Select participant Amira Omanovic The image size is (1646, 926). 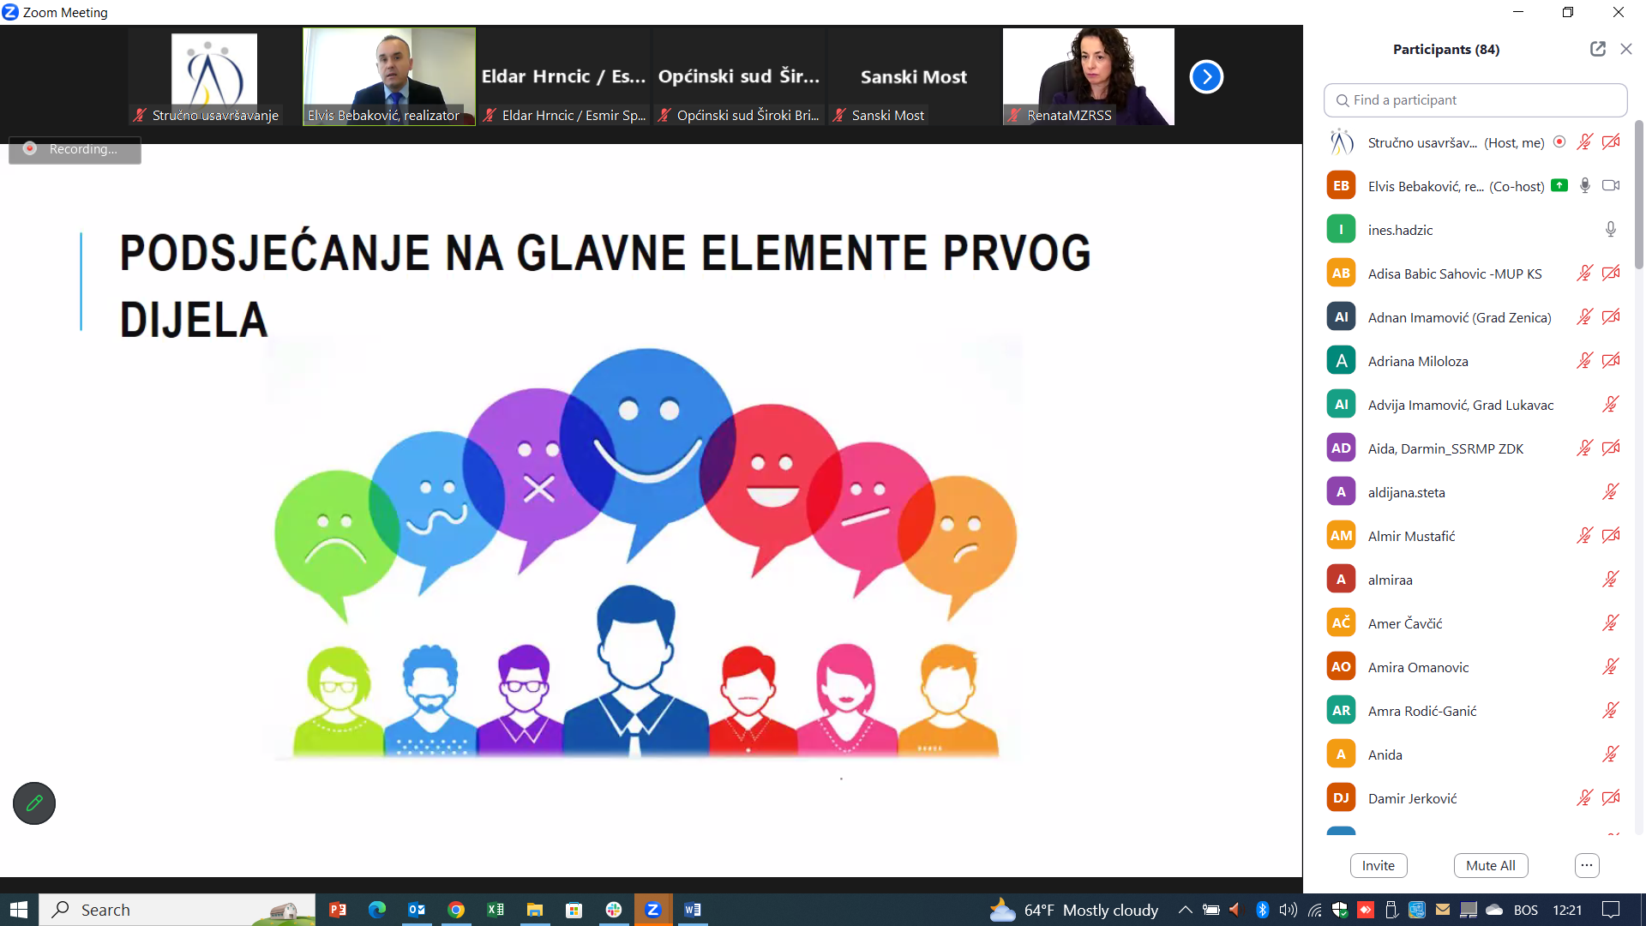pos(1473,666)
